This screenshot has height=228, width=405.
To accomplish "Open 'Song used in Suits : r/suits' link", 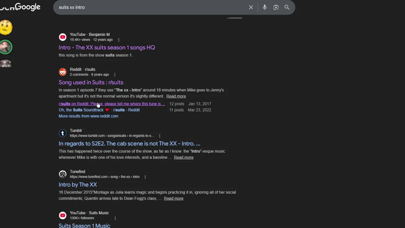I will click(91, 82).
